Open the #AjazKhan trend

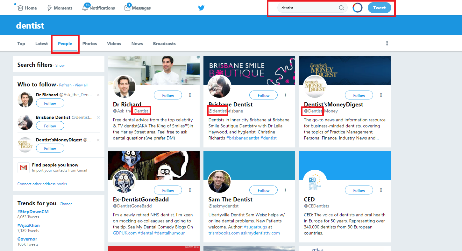click(29, 225)
